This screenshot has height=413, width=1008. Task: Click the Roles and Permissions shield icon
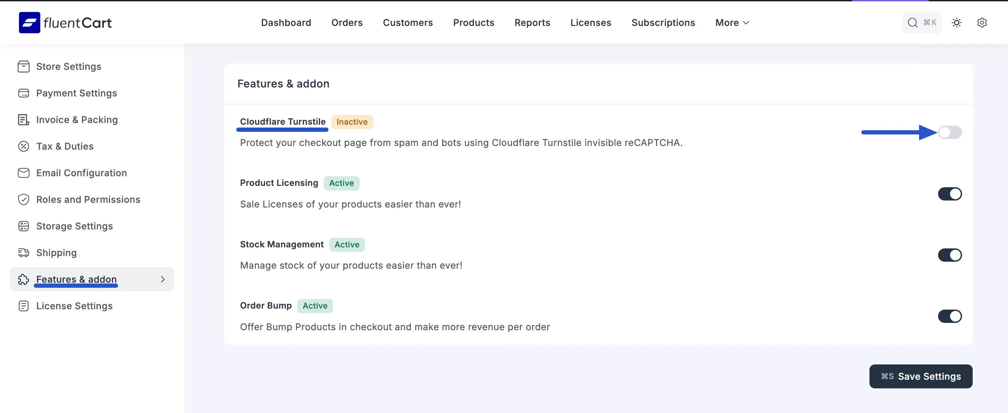24,199
